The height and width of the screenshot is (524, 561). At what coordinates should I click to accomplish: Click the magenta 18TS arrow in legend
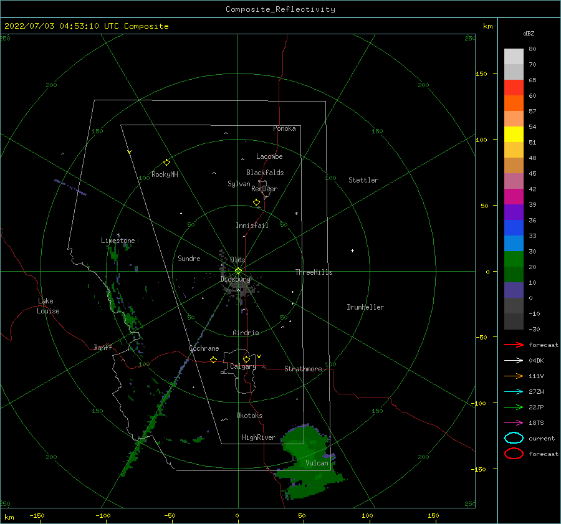pyautogui.click(x=514, y=423)
